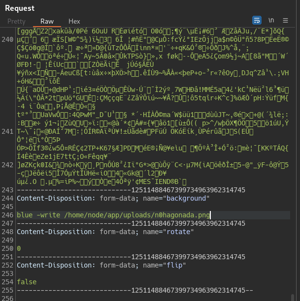Click line number 241 in the gutter
Image resolution: width=300 pixels, height=301 pixels.
pos(7,131)
